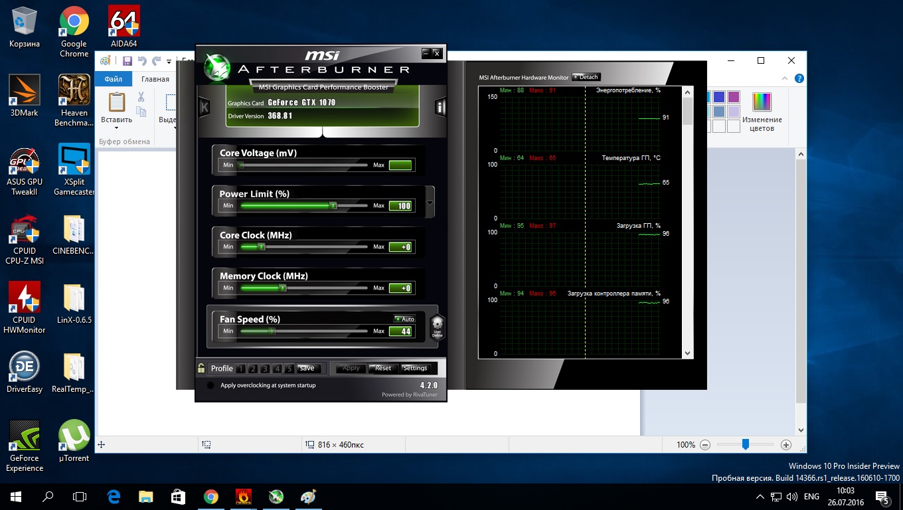
Task: Click the profile lock icon in Afterburner
Action: coord(201,368)
